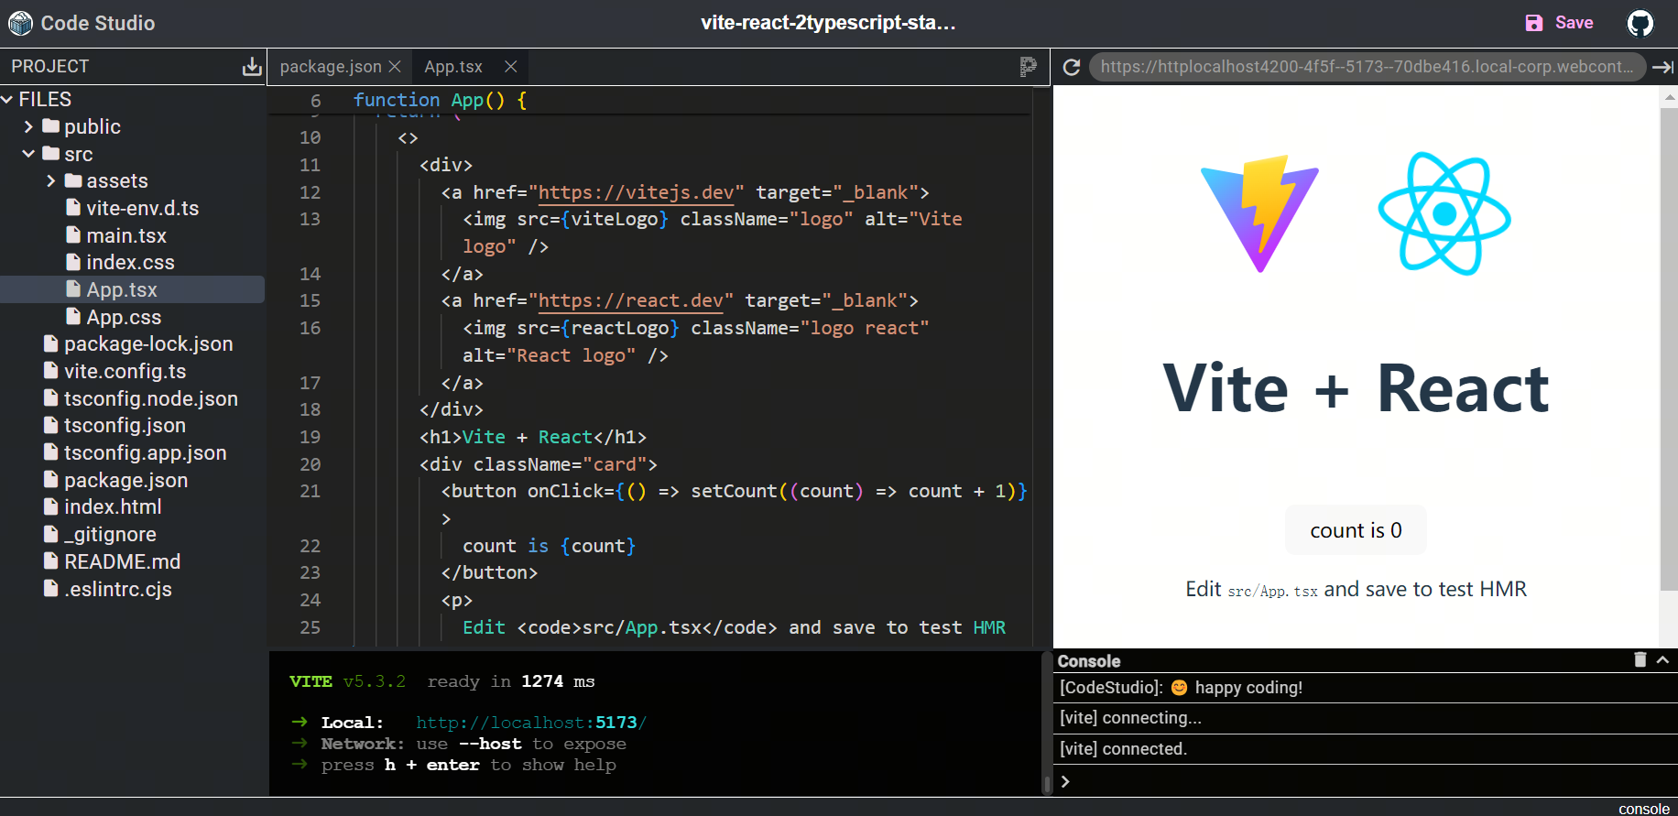Reload the preview with refresh icon

pyautogui.click(x=1071, y=67)
